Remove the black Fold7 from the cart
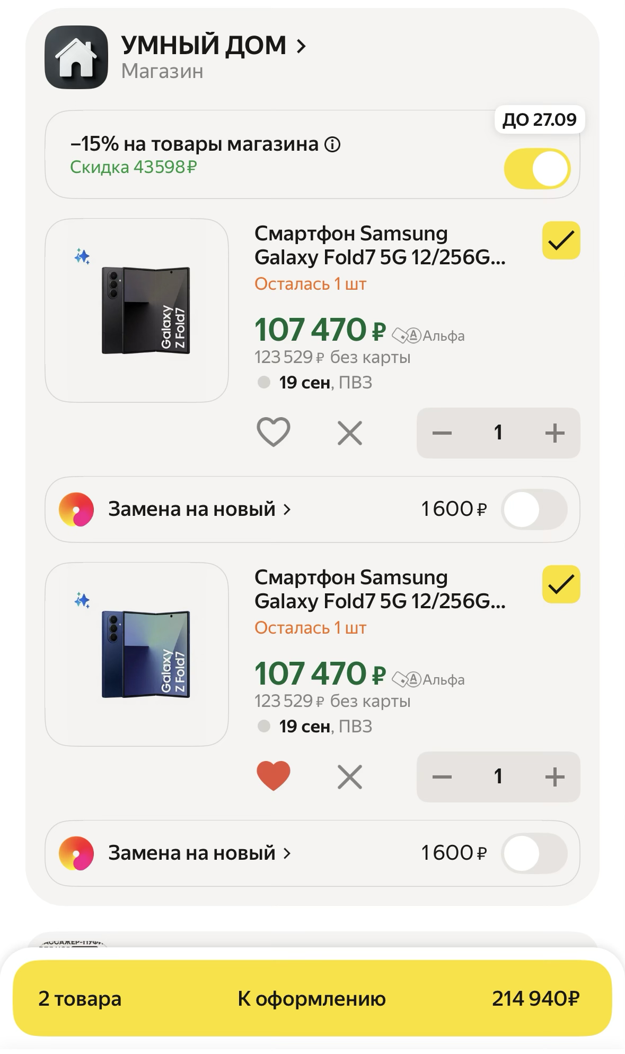 [x=350, y=433]
